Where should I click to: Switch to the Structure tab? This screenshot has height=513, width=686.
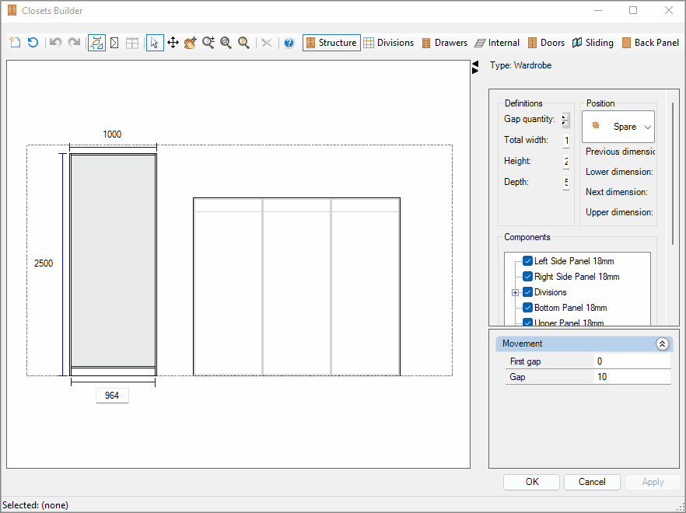click(331, 43)
